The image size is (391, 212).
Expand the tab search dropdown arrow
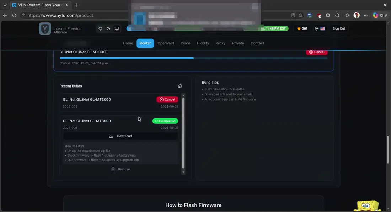(5, 5)
